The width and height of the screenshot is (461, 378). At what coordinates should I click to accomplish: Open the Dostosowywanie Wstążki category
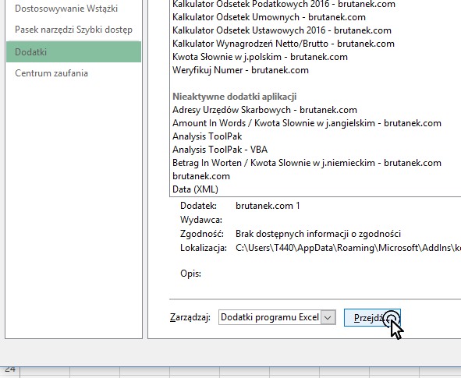(x=66, y=9)
